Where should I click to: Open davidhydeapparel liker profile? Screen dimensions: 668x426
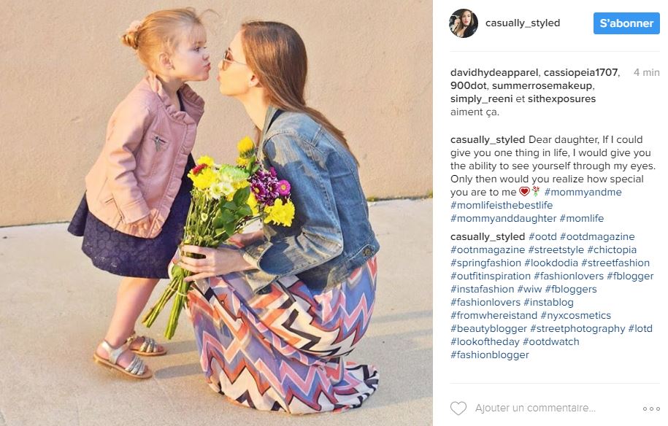[x=494, y=72]
